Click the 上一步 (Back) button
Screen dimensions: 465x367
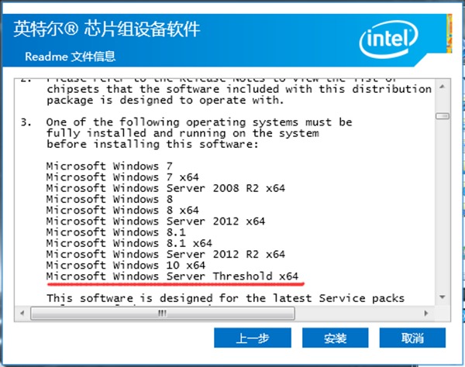pyautogui.click(x=253, y=338)
